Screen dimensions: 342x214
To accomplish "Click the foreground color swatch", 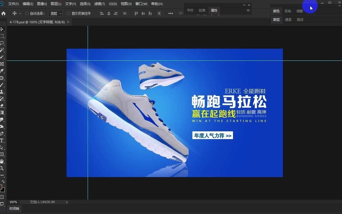I will pos(1,187).
